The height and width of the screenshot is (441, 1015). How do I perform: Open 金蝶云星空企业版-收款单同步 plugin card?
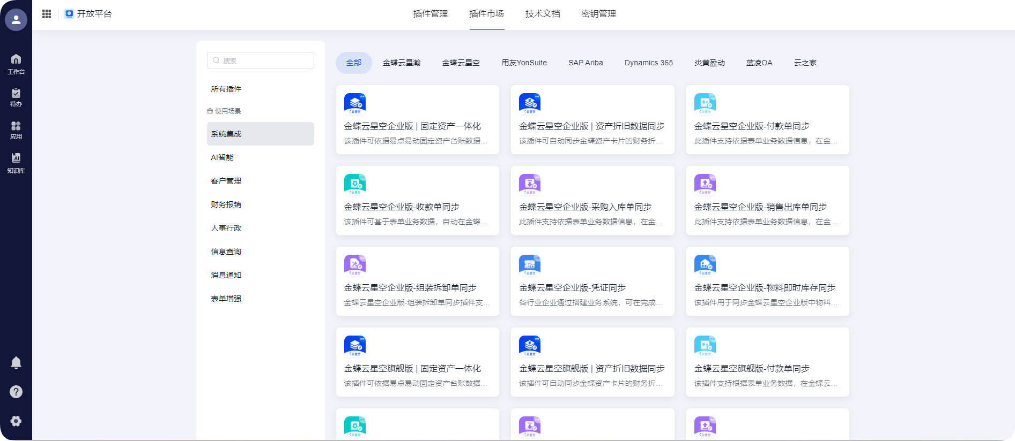[x=417, y=200]
